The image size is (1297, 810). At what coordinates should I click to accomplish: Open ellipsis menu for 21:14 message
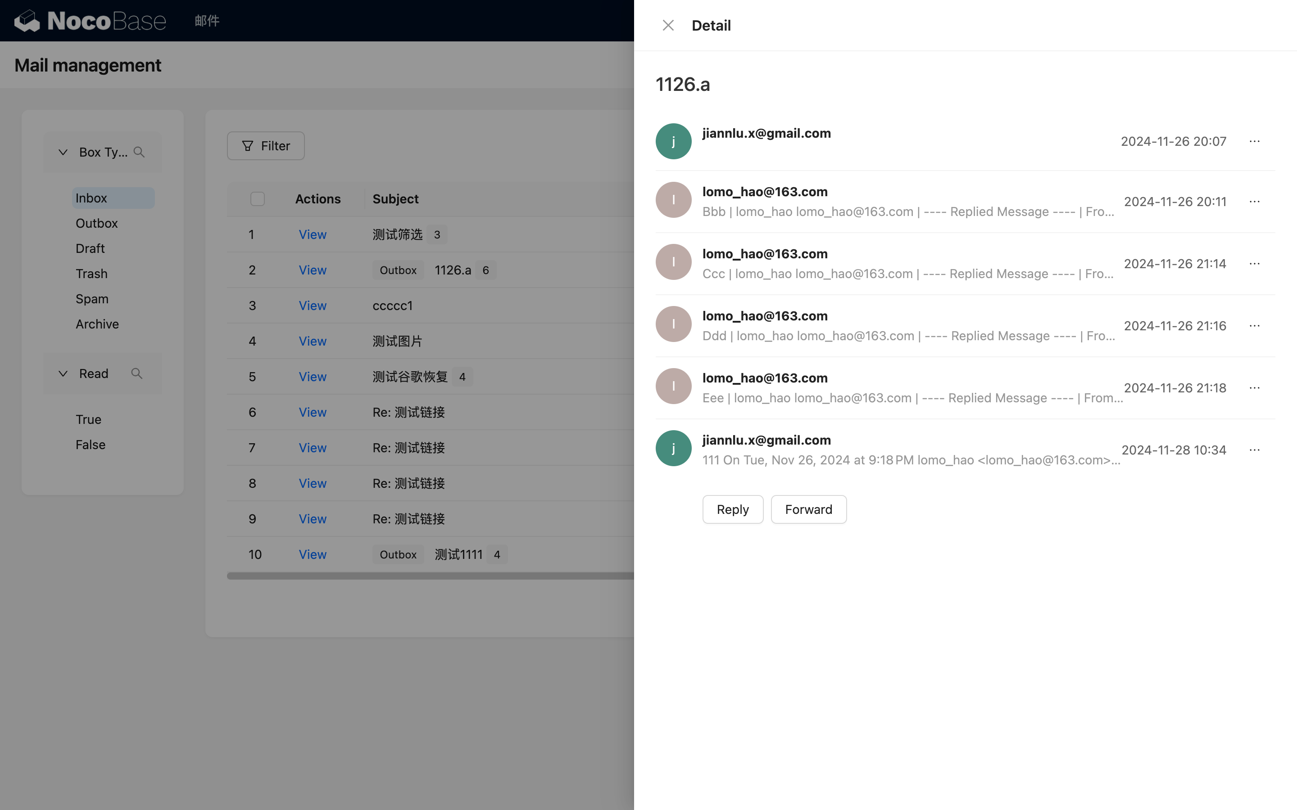1254,264
